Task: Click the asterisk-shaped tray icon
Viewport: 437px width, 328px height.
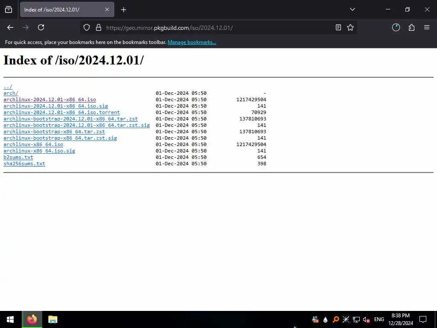Action: pos(346,319)
